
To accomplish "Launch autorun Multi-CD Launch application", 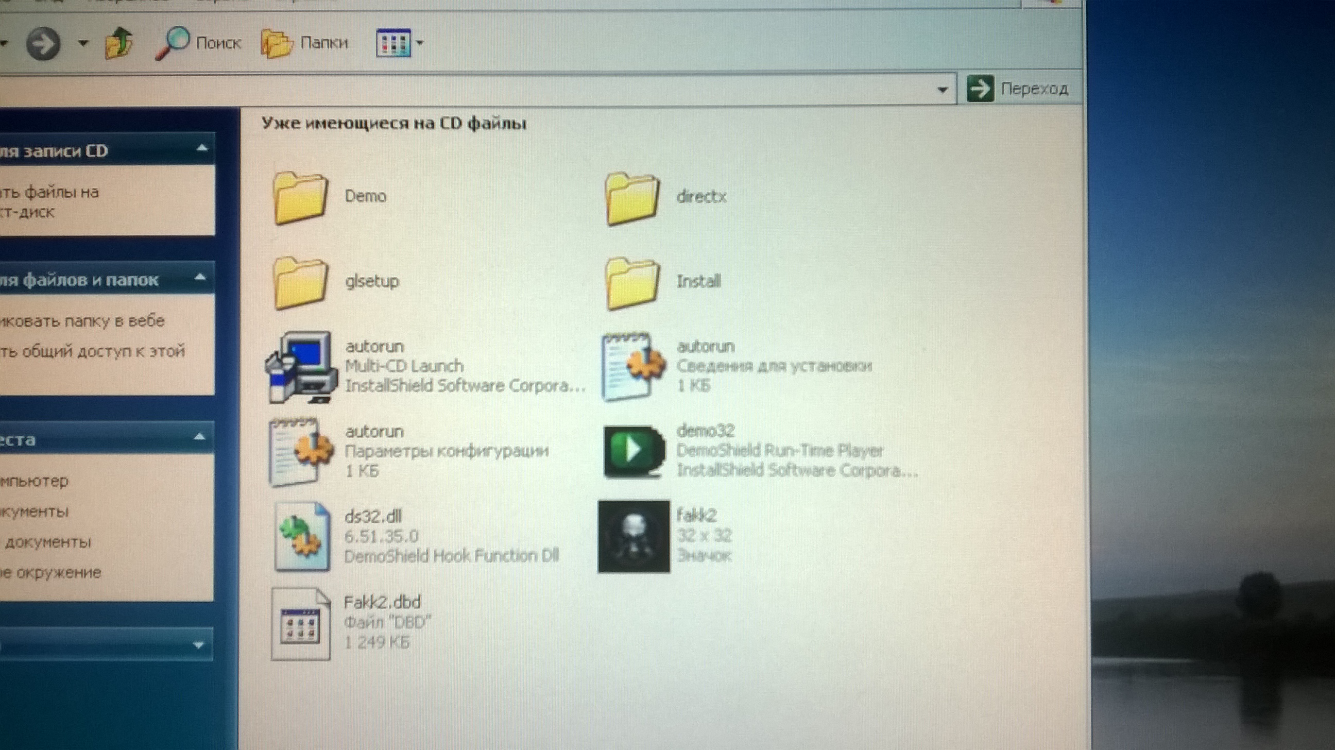I will coord(301,368).
